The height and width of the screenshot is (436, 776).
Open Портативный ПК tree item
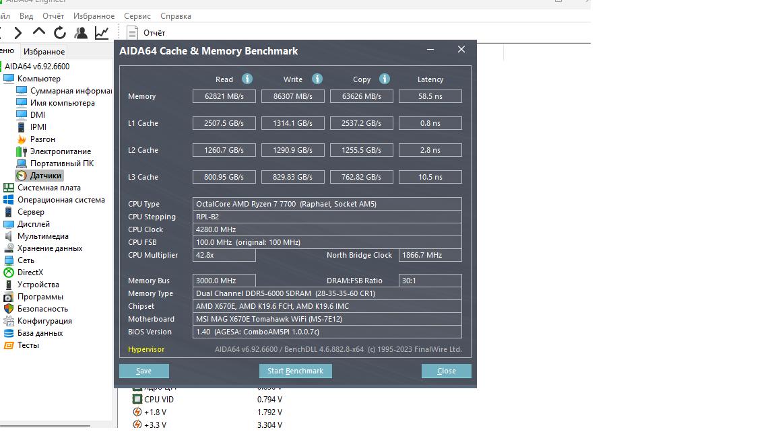click(55, 163)
